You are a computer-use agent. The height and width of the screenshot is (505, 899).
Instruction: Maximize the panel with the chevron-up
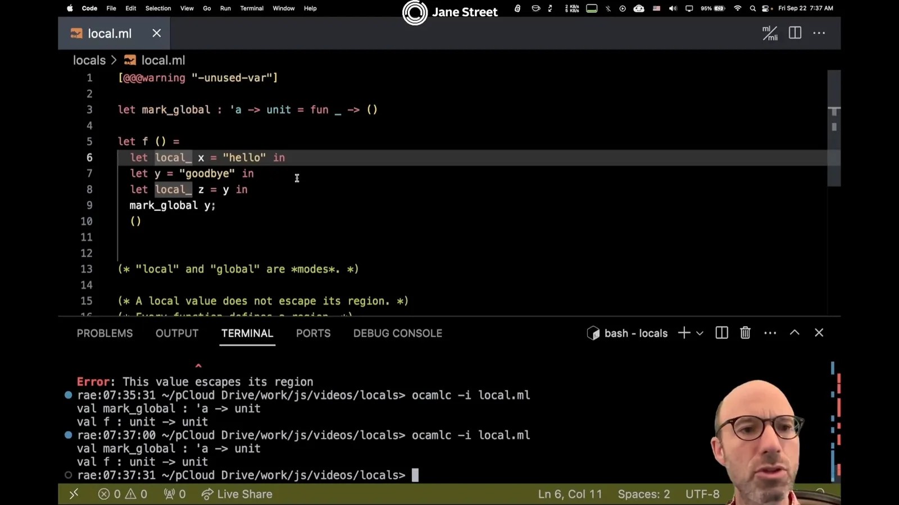coord(794,333)
